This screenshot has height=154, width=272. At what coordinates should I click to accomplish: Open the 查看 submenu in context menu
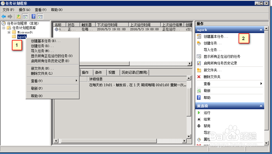click(x=53, y=81)
